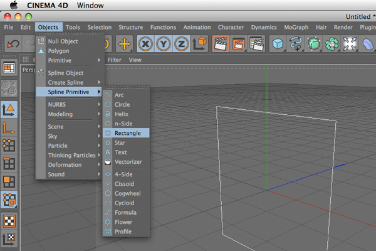Open the MoGraph menu
Image resolution: width=376 pixels, height=251 pixels.
pos(296,27)
